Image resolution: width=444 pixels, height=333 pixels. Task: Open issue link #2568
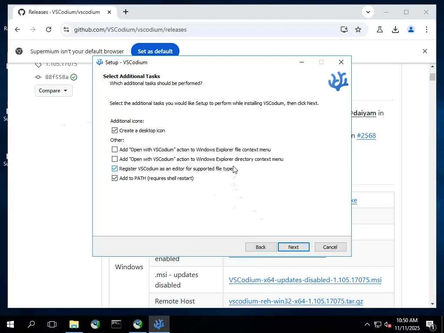366,136
